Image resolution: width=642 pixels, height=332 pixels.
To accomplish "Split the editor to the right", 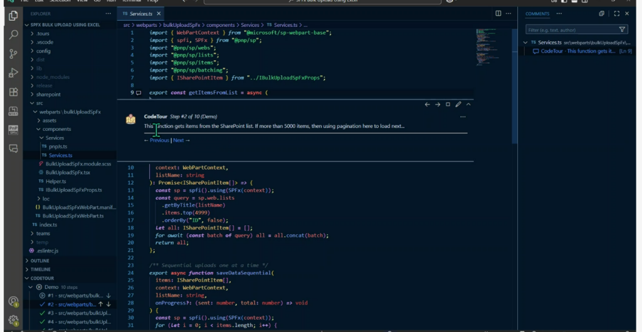I will (x=498, y=14).
